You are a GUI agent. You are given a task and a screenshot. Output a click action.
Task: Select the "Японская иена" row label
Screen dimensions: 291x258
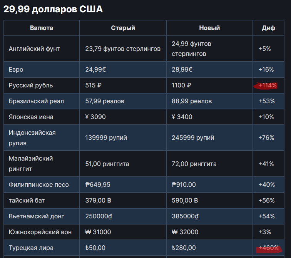click(x=31, y=117)
